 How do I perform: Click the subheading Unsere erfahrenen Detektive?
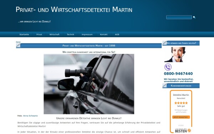click(89, 118)
